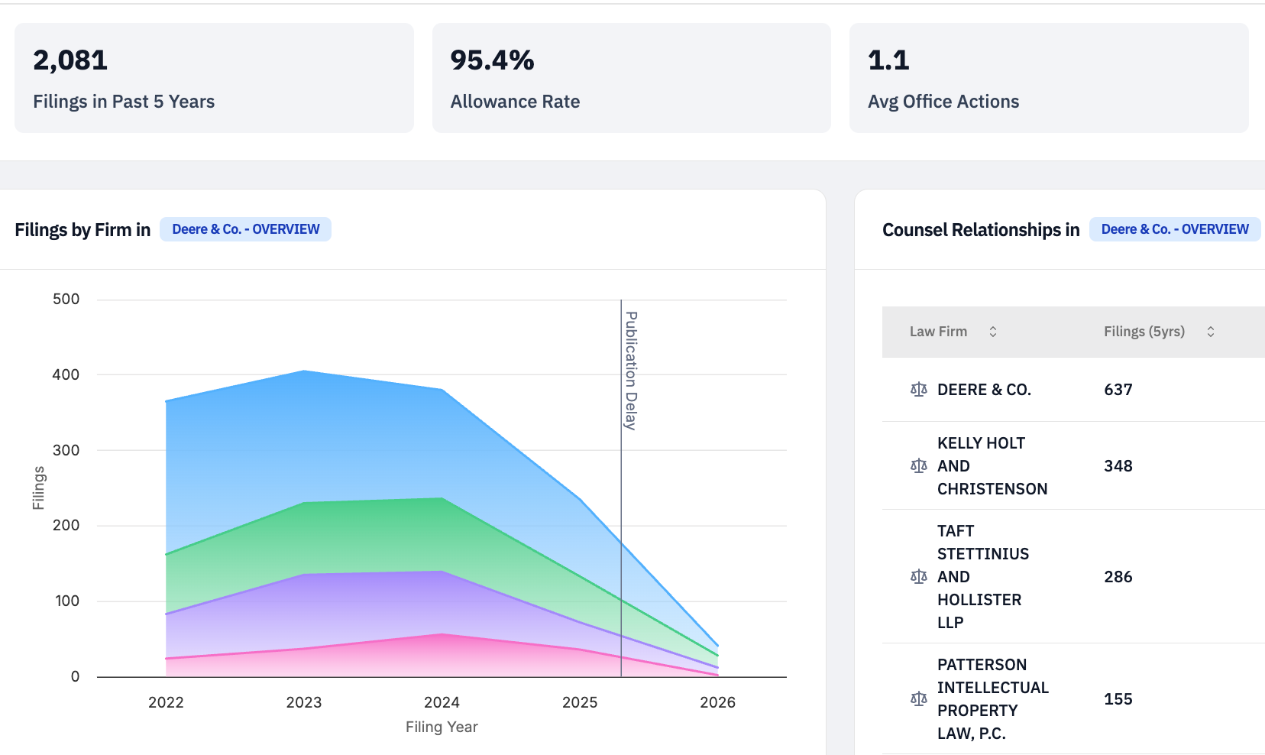Image resolution: width=1265 pixels, height=755 pixels.
Task: Click Deere & Co. - OVERVIEW tag in Counsel Relationships
Action: [1175, 229]
